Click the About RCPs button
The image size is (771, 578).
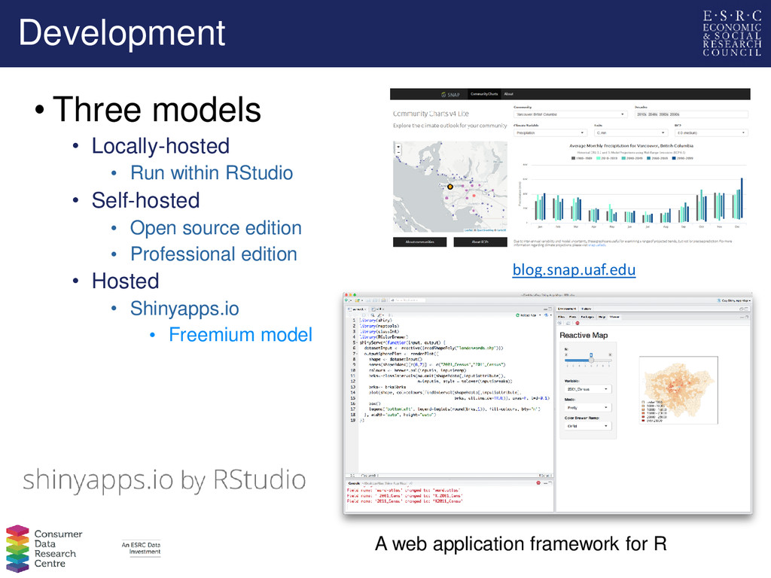click(480, 242)
